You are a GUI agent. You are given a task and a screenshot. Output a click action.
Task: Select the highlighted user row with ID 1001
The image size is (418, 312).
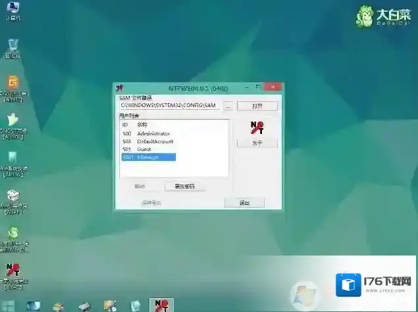[x=149, y=157]
